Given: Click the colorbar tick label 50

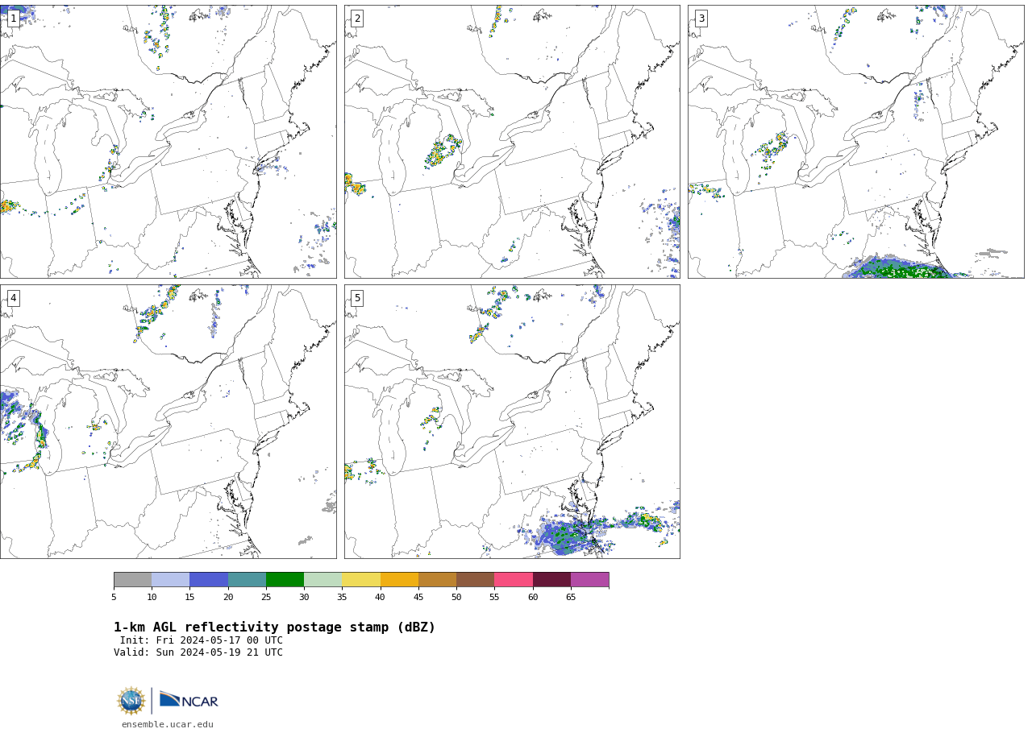Looking at the screenshot, I should tap(456, 598).
